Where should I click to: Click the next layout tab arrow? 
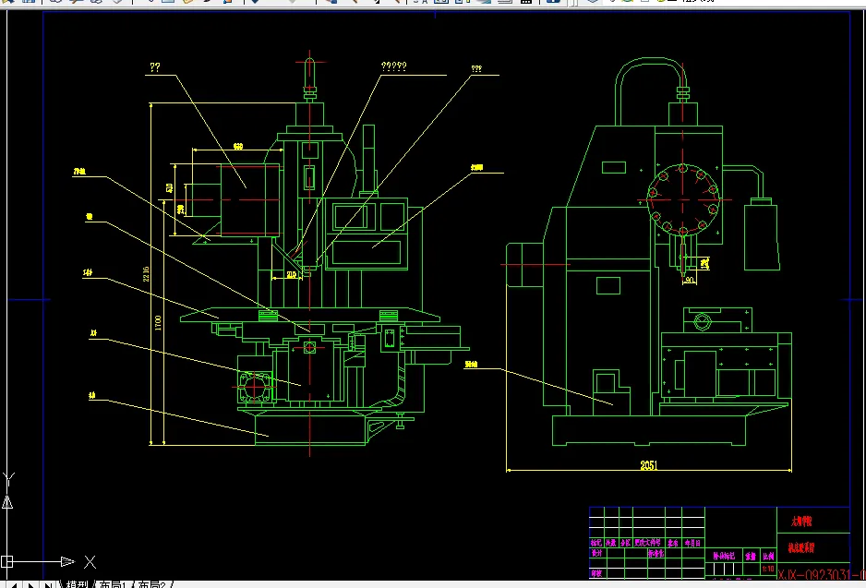click(x=31, y=585)
